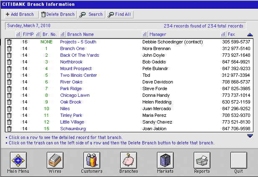Click the 234 records found text
258x177 pixels.
(203, 26)
